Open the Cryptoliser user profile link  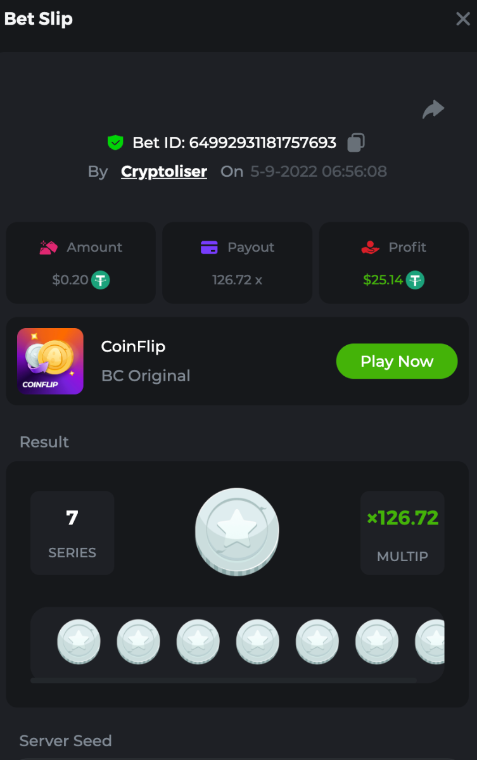(164, 172)
